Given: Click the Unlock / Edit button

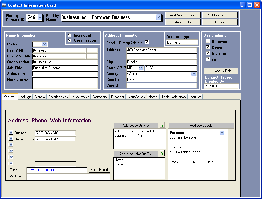Looking at the screenshot, I should pyautogui.click(x=221, y=71).
